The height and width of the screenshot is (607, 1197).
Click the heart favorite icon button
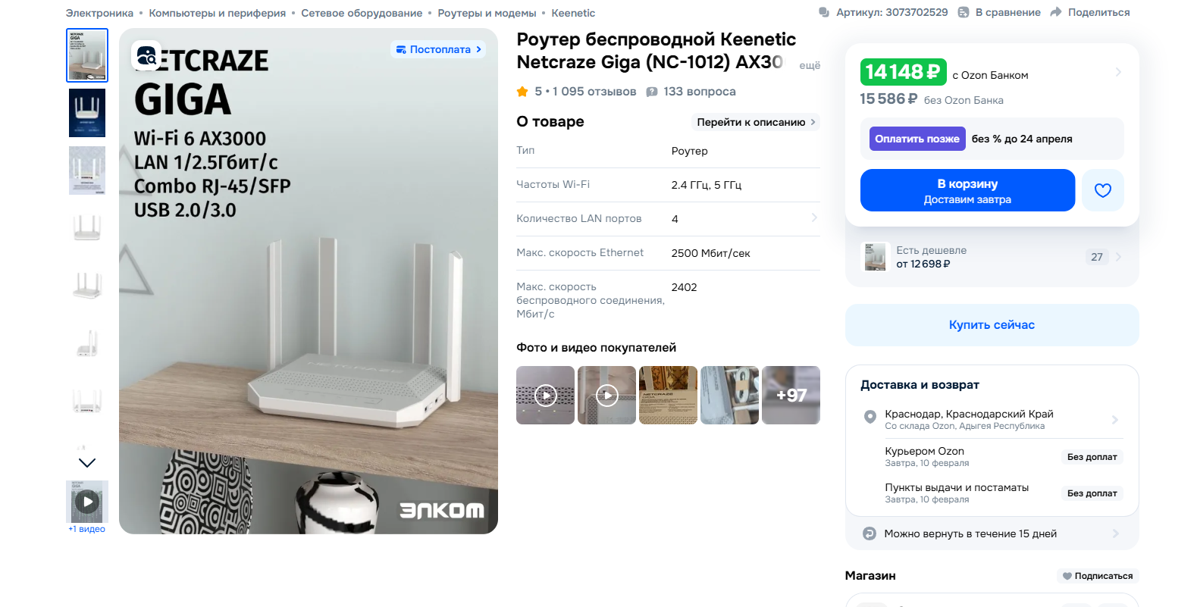click(1102, 190)
